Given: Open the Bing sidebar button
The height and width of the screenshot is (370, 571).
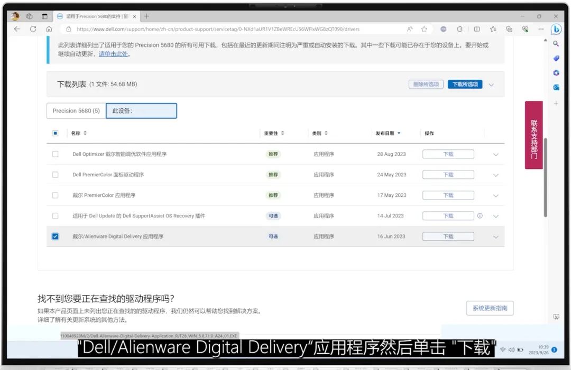Looking at the screenshot, I should pyautogui.click(x=556, y=29).
